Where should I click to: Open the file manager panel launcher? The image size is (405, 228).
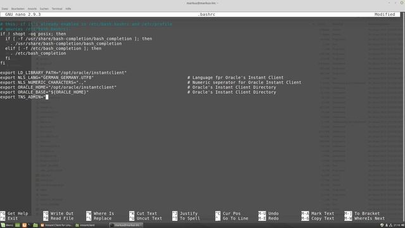tap(35, 225)
